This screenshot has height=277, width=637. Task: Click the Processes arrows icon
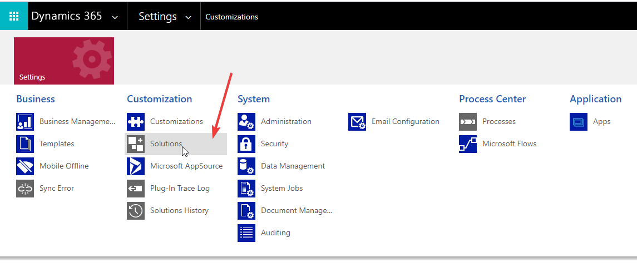click(x=468, y=122)
